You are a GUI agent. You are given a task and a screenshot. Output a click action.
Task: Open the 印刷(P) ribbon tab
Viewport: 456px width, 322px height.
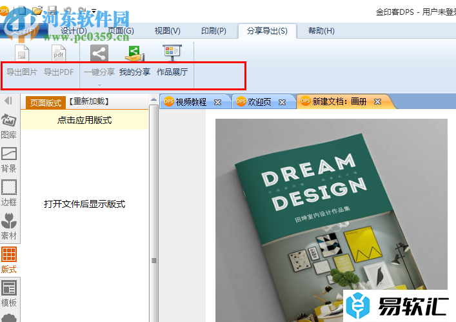pyautogui.click(x=213, y=31)
